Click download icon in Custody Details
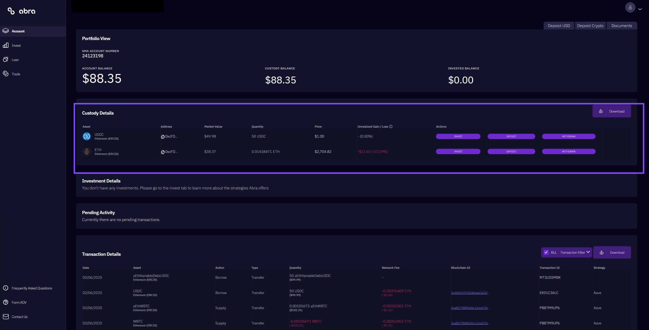Image resolution: width=649 pixels, height=330 pixels. point(601,111)
